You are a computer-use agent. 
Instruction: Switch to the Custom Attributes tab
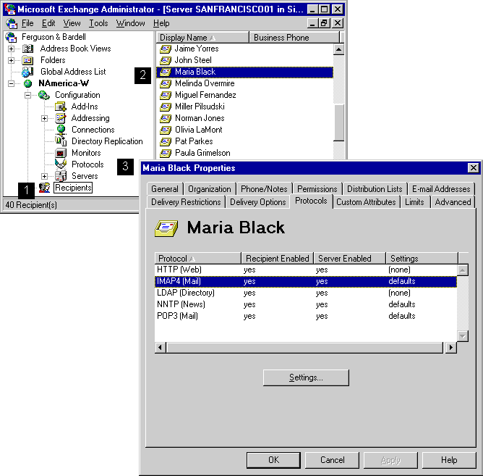pos(366,202)
